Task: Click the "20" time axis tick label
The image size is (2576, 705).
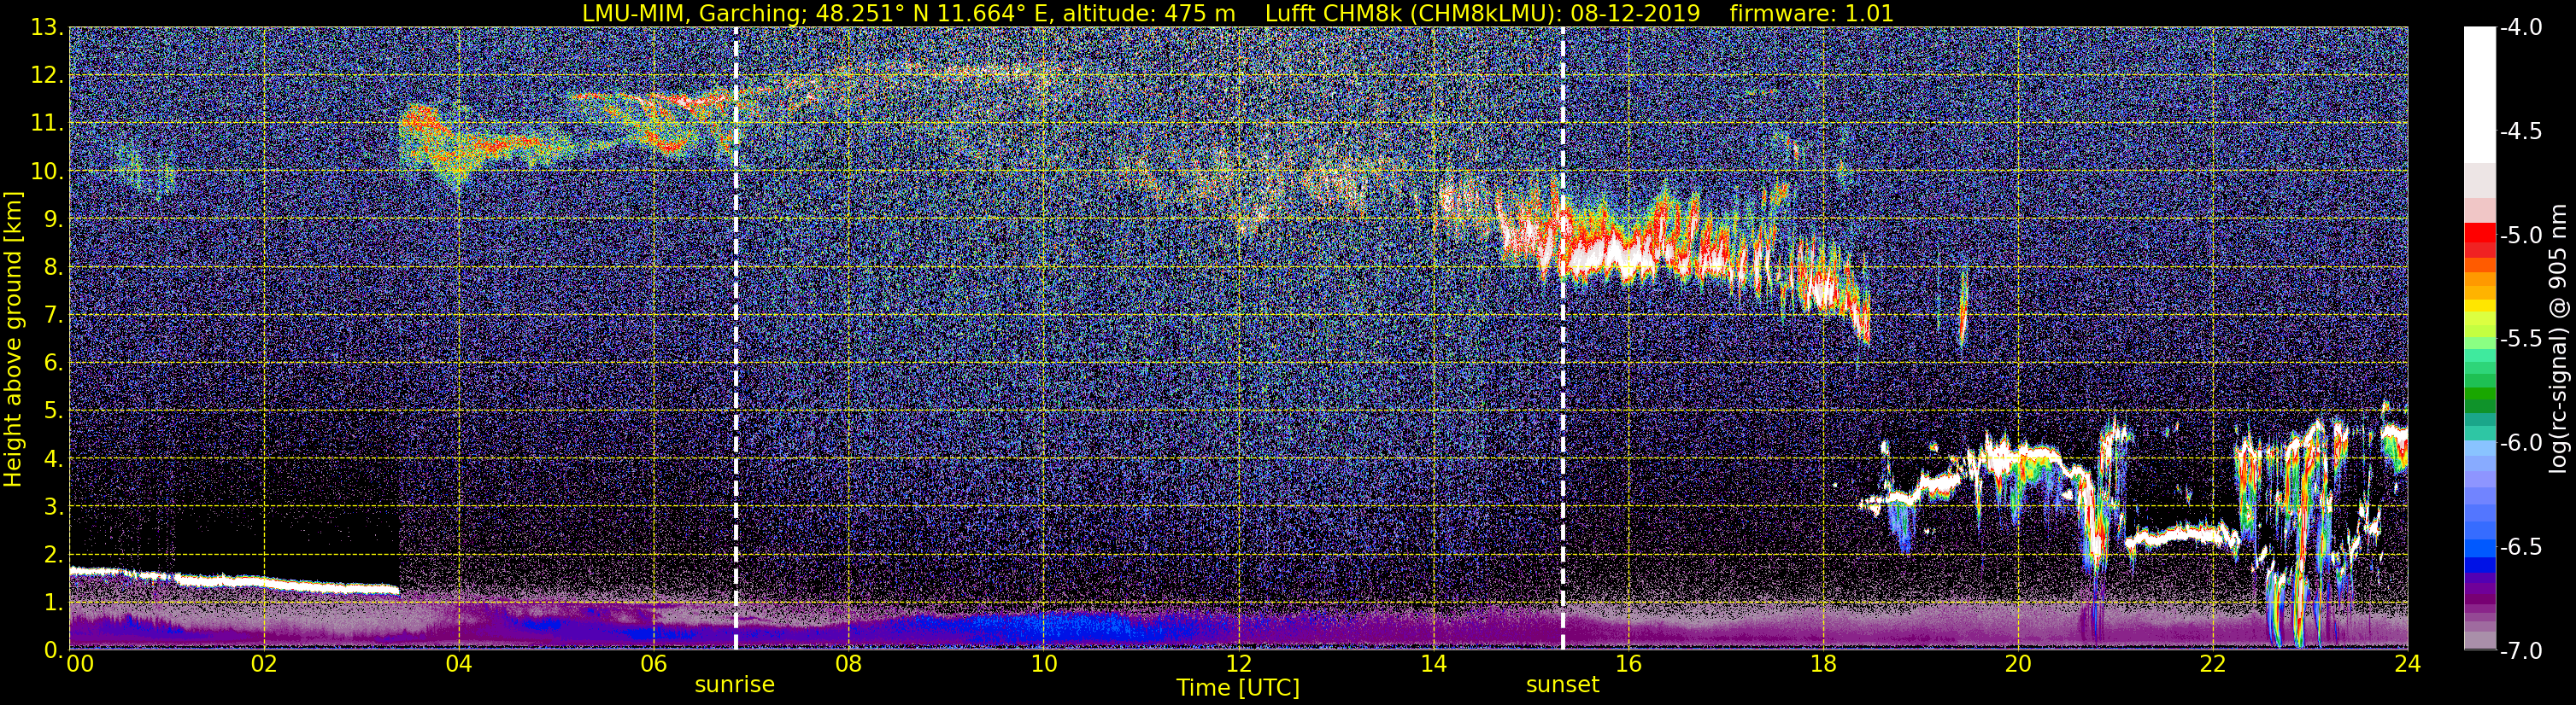Action: pos(2018,664)
